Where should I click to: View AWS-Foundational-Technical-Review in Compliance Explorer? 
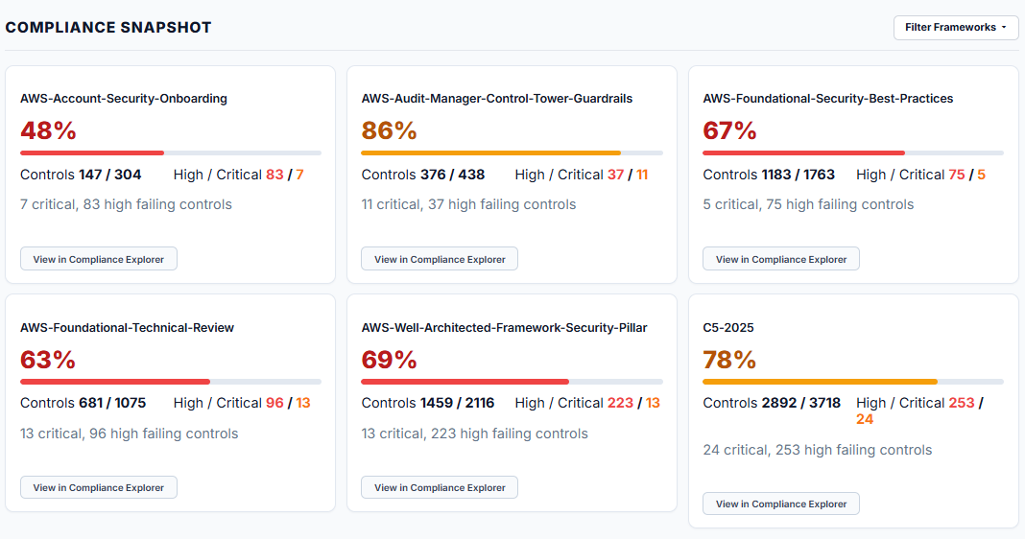click(x=99, y=487)
